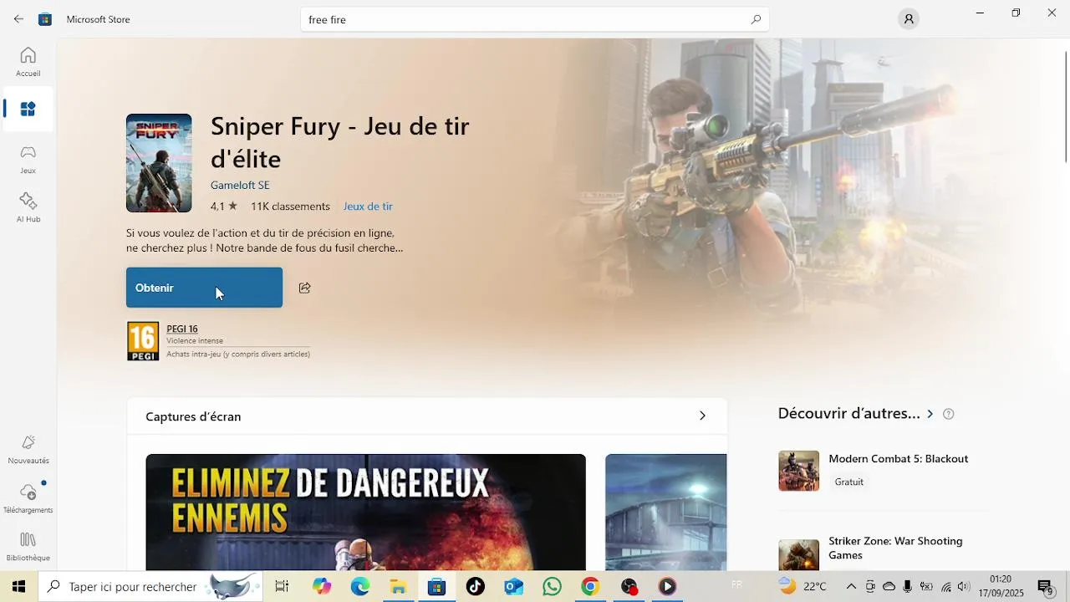The height and width of the screenshot is (602, 1070).
Task: Open the AI Hub section
Action: (x=28, y=208)
